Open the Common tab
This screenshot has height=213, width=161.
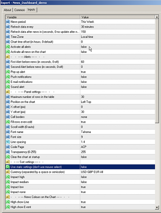[x=20, y=10]
